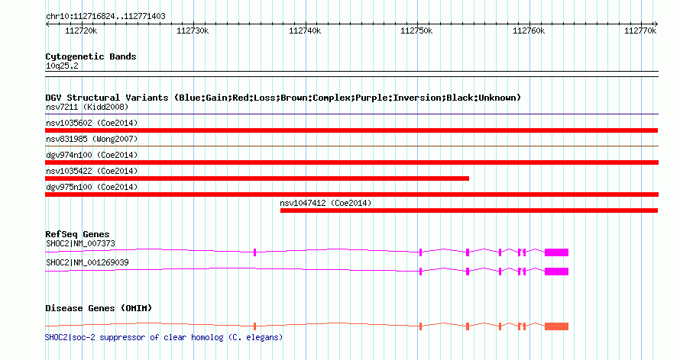Click the Disease Genes (OMIM) track title
Viewport: 680px width, 360px height.
point(99,308)
